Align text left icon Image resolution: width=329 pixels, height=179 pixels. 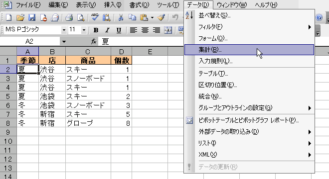(x=134, y=30)
